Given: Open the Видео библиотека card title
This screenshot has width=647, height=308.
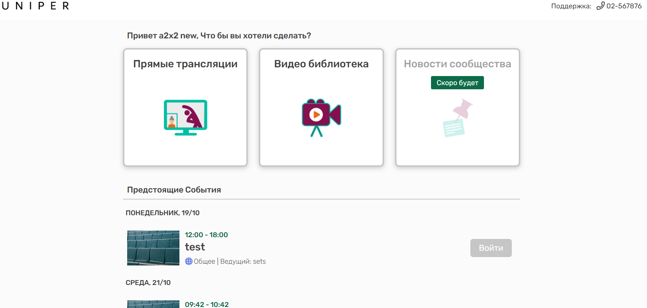Looking at the screenshot, I should tap(321, 64).
